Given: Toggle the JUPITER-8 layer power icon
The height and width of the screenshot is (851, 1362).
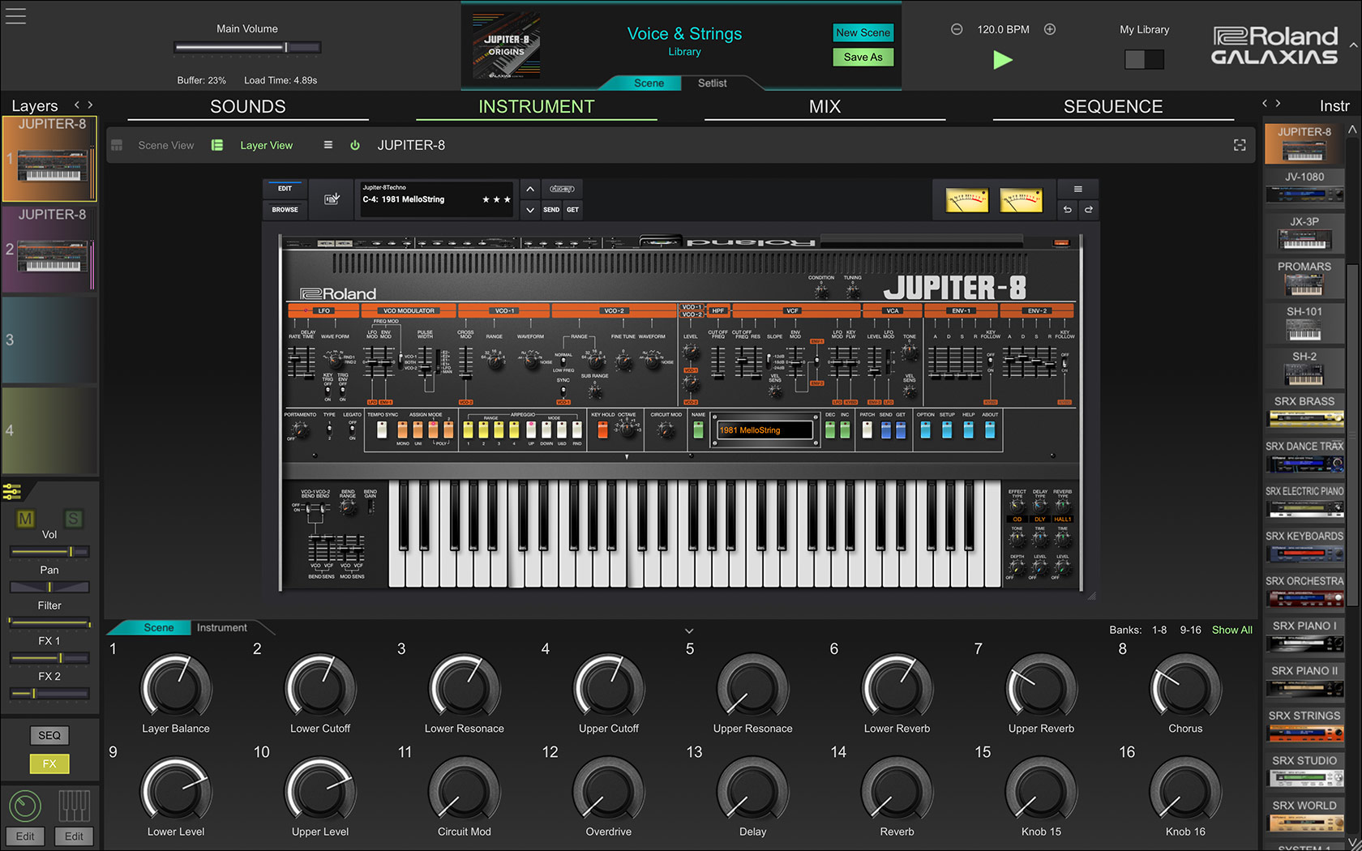Looking at the screenshot, I should tap(354, 145).
